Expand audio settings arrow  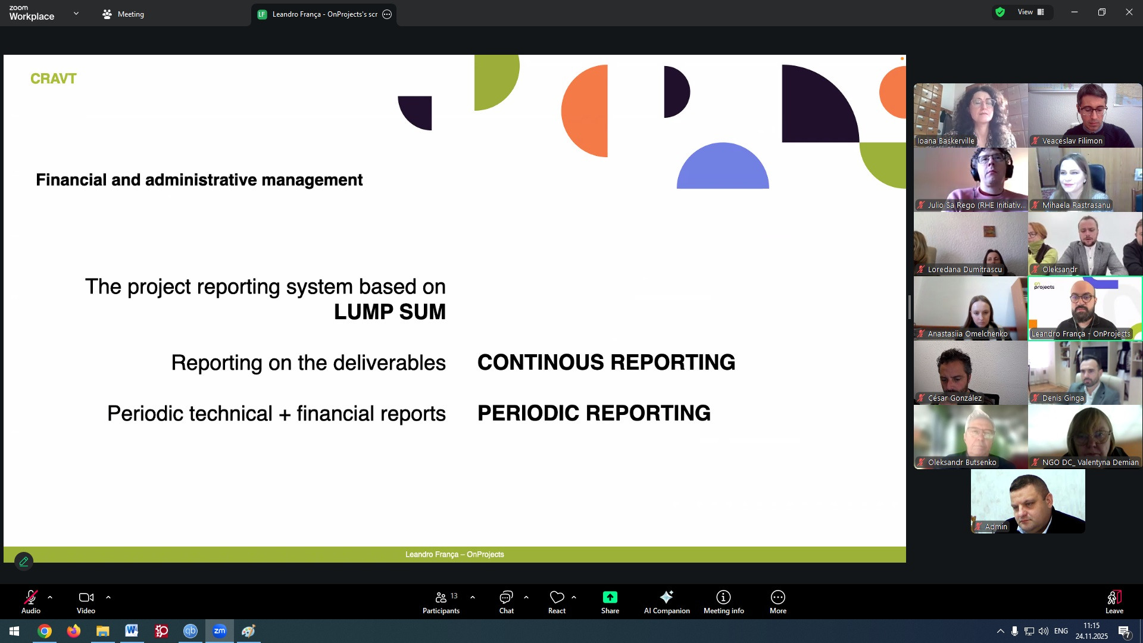pyautogui.click(x=50, y=597)
